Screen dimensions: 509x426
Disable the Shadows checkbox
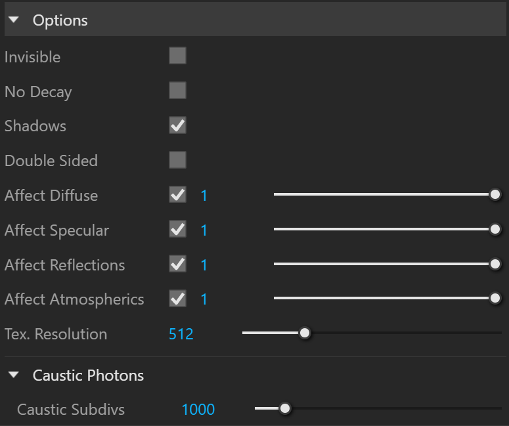click(177, 125)
